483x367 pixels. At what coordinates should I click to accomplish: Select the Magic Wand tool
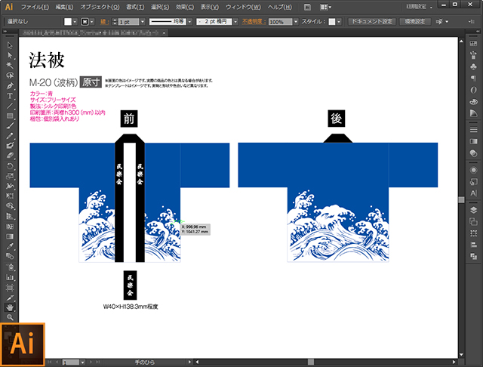coord(10,66)
